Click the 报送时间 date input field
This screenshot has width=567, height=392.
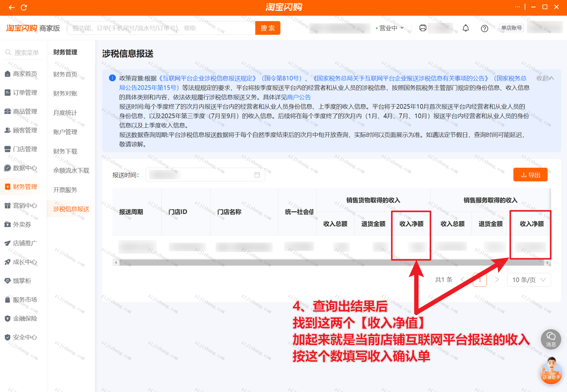tap(205, 175)
